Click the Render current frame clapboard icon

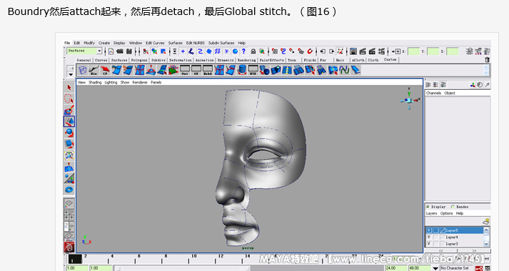click(363, 51)
